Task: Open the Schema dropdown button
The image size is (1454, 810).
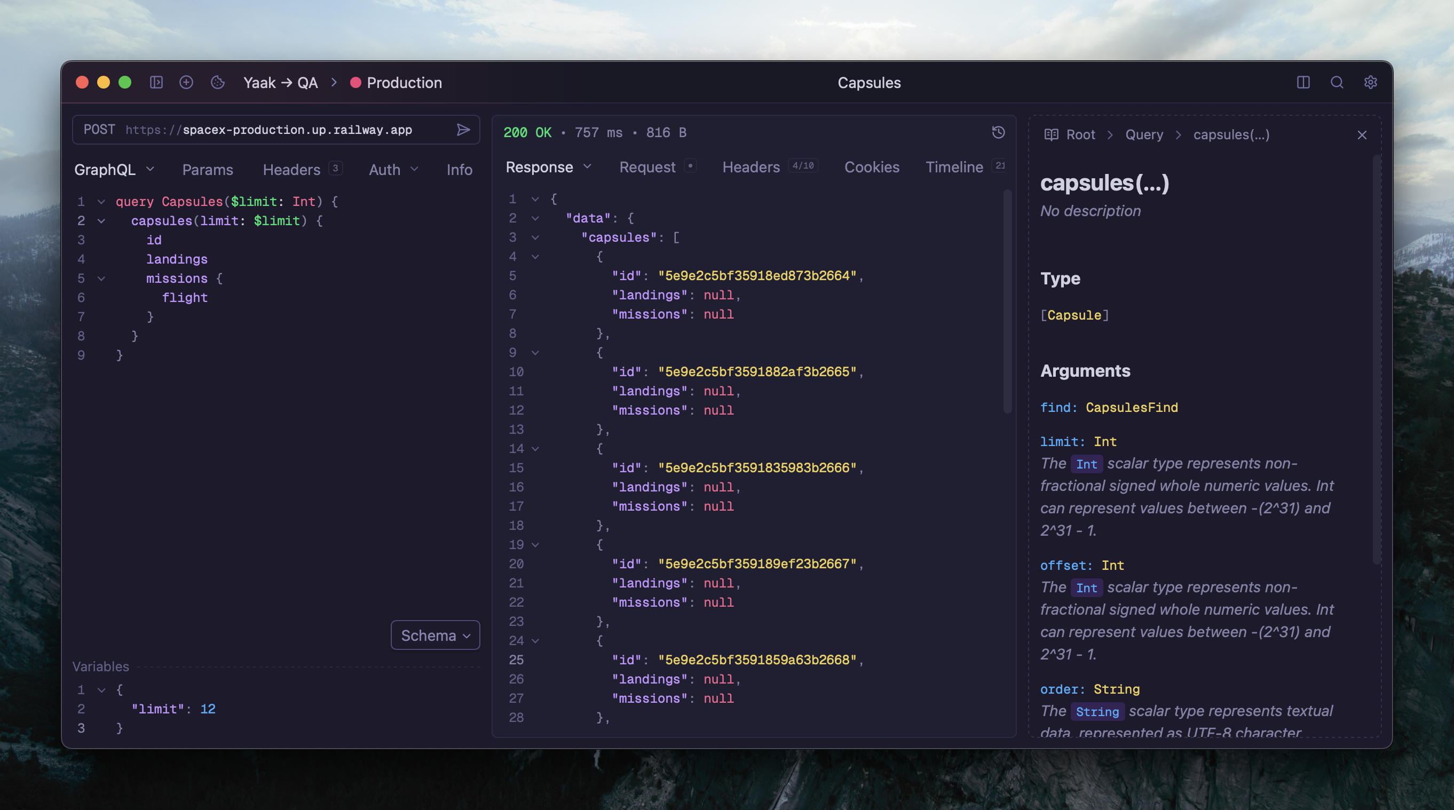Action: click(435, 636)
